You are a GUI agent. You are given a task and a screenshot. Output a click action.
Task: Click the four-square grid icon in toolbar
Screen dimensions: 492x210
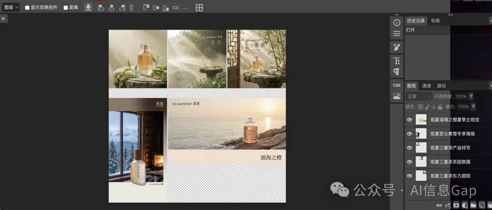199,8
